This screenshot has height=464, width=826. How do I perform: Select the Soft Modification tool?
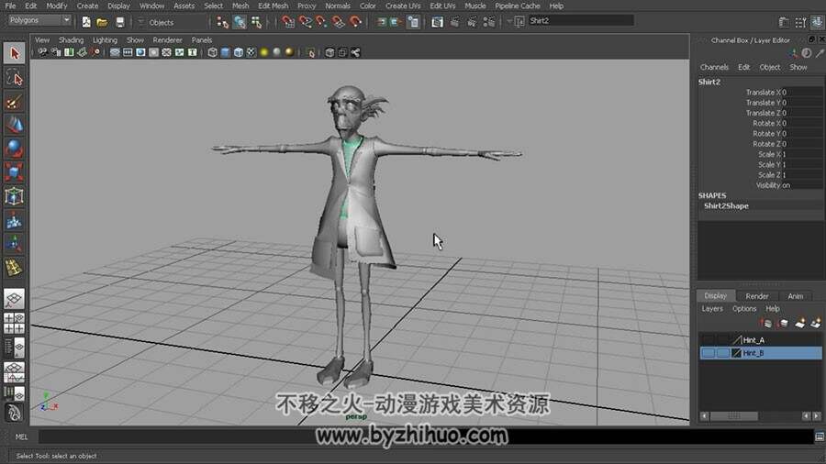point(14,220)
